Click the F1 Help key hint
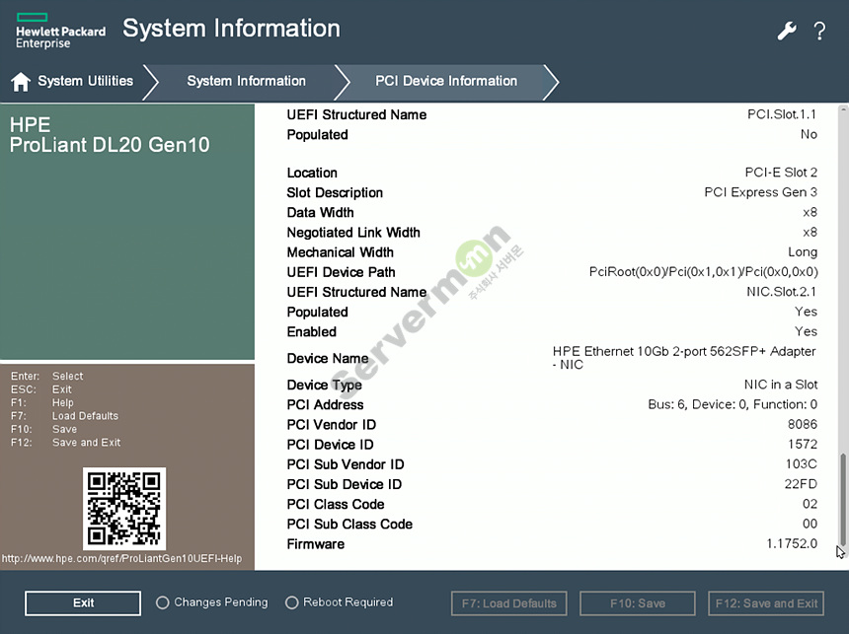The height and width of the screenshot is (634, 849). coord(42,403)
